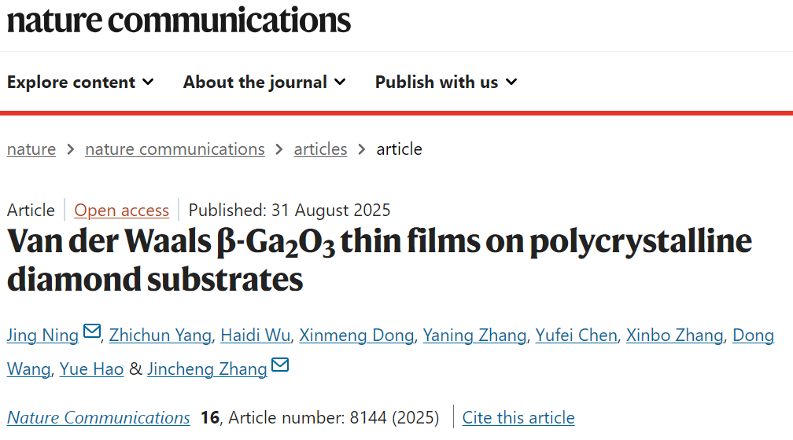The width and height of the screenshot is (793, 440).
Task: Select author Yaning Zhang
Action: tap(475, 335)
